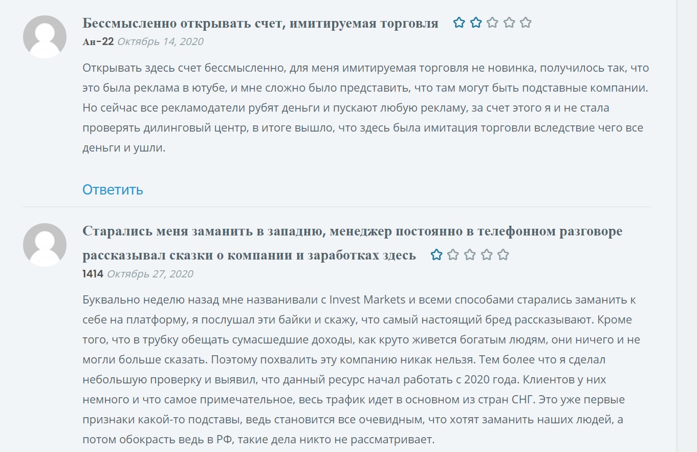Click text line starting 'потом обокрасть ведь в РФ'
Image resolution: width=697 pixels, height=452 pixels.
[x=258, y=440]
